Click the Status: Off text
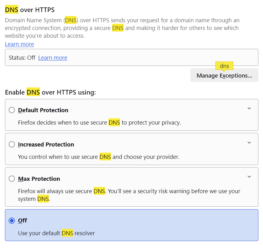Screen dimensions: 263x250 point(22,57)
